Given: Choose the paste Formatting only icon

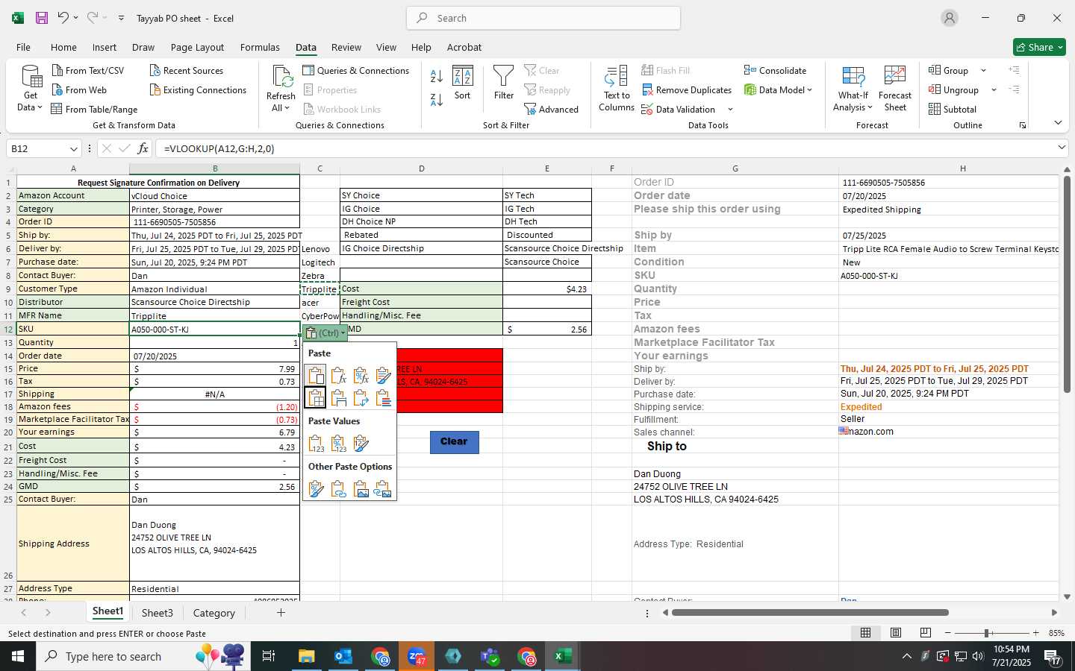Looking at the screenshot, I should point(316,489).
